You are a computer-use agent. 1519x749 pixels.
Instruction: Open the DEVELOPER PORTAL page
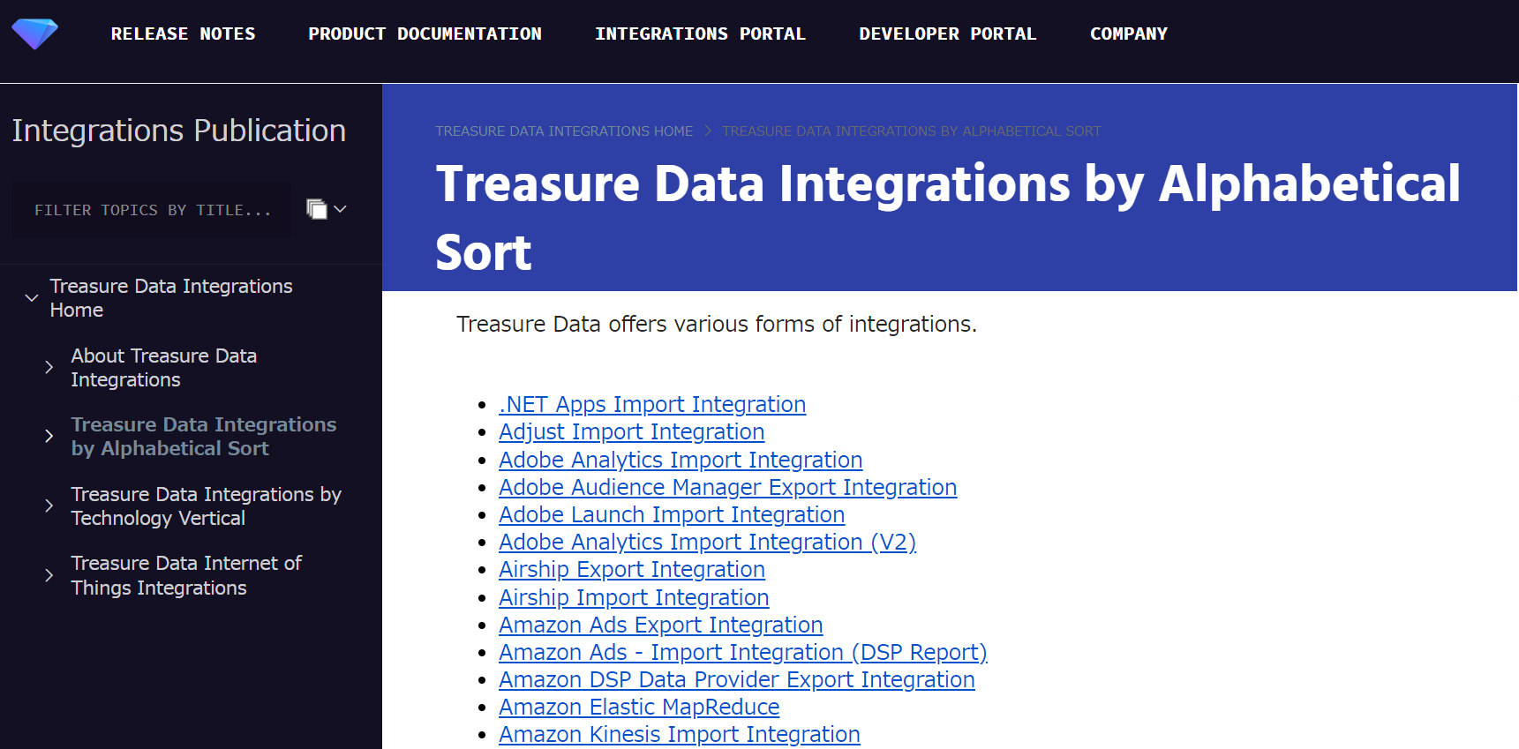(947, 34)
